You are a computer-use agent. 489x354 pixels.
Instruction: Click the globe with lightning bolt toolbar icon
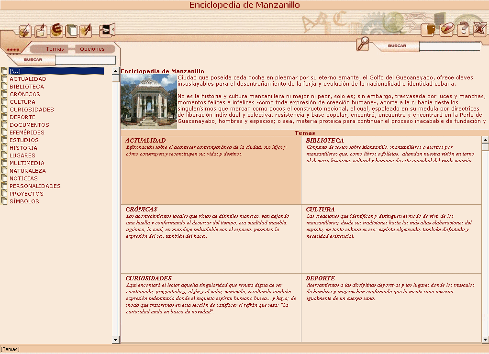coord(25,31)
